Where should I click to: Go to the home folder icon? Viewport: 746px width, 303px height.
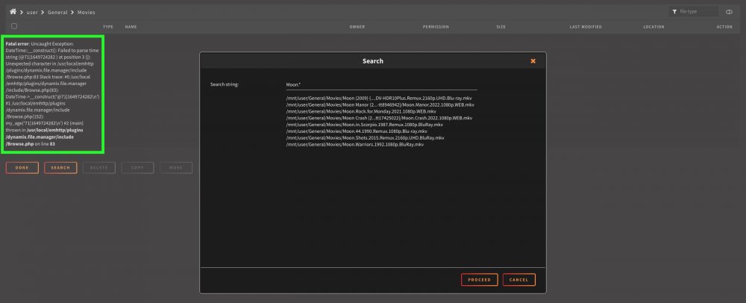pyautogui.click(x=13, y=11)
